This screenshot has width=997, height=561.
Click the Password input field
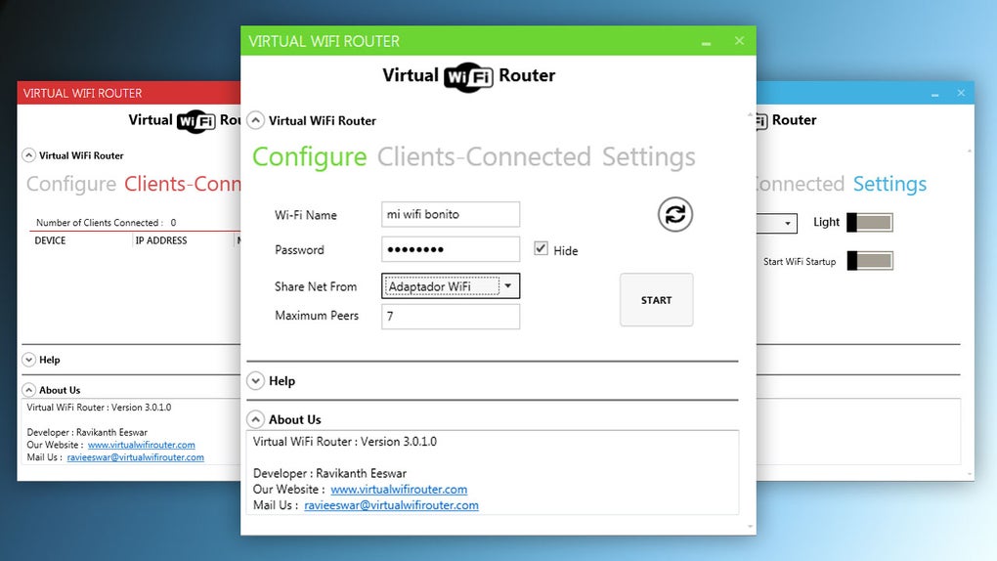click(x=451, y=249)
